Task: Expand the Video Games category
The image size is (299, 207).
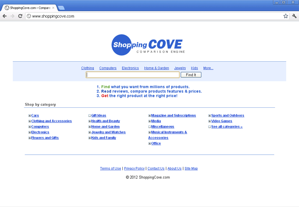Action: click(210, 121)
